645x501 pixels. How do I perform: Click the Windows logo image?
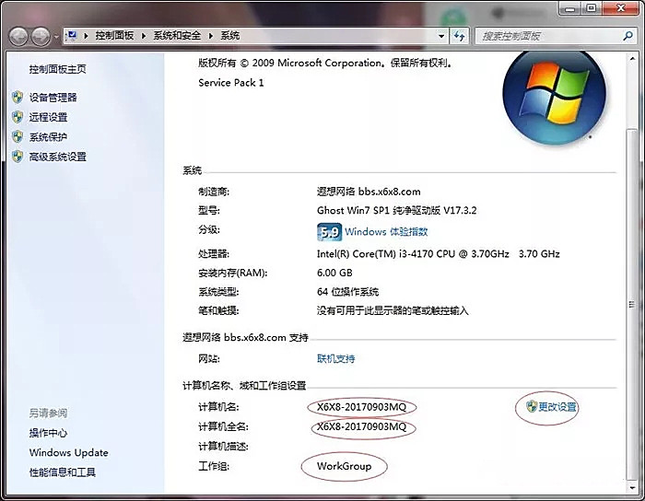point(554,98)
